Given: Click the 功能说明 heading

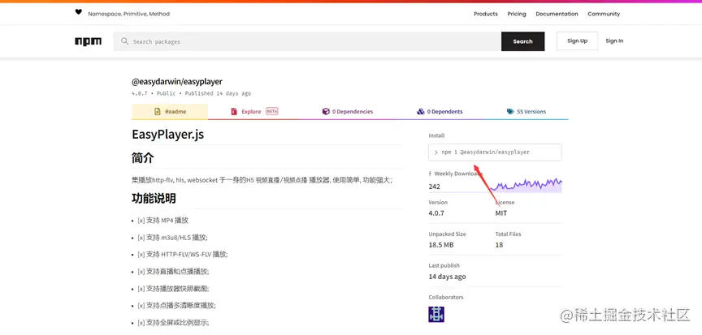Looking at the screenshot, I should [154, 198].
